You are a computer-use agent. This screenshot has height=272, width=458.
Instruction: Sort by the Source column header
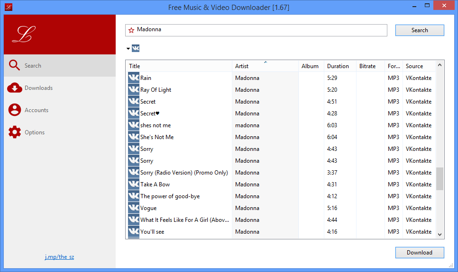419,66
